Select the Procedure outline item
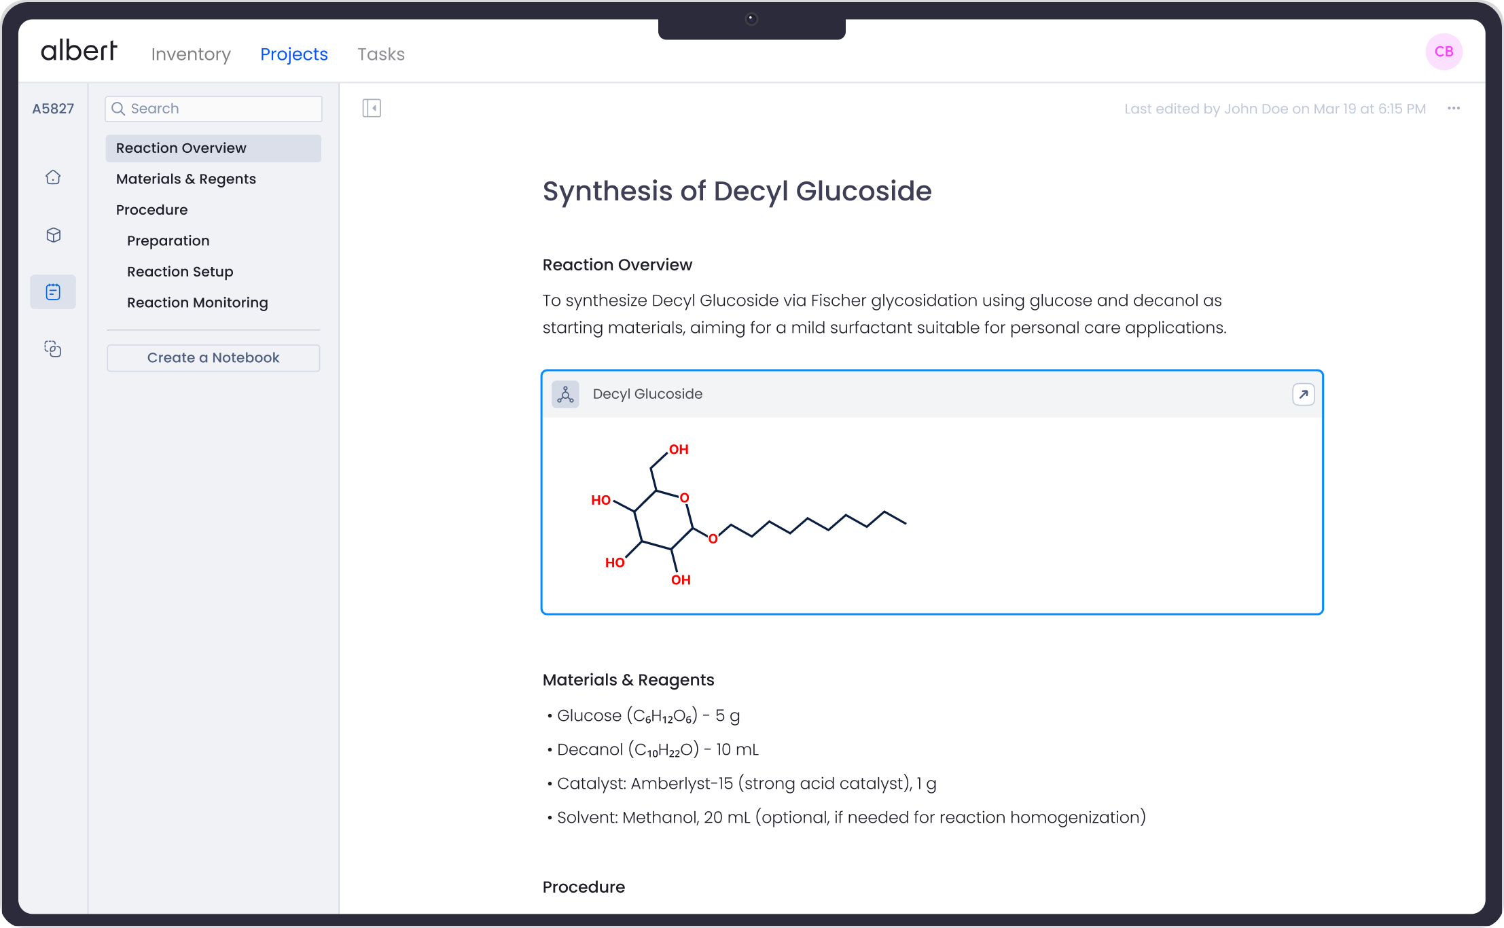Screen dimensions: 1504x928 (x=152, y=210)
